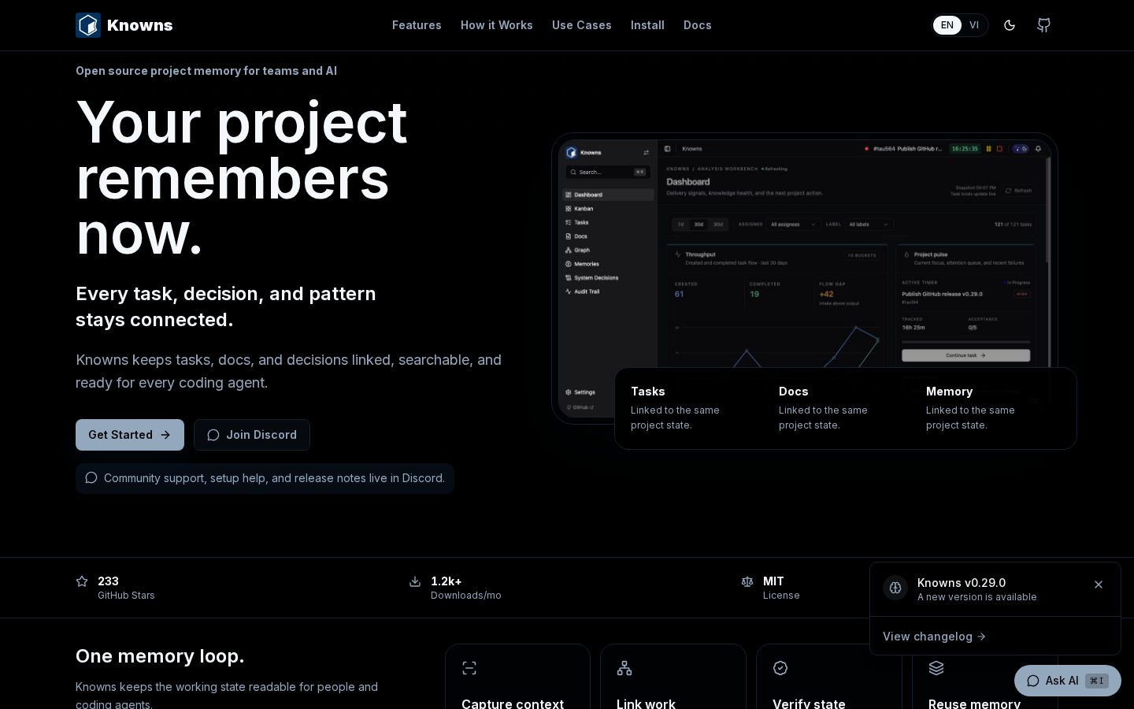Click the '+42' flow gap value
The height and width of the screenshot is (709, 1134).
pos(826,294)
